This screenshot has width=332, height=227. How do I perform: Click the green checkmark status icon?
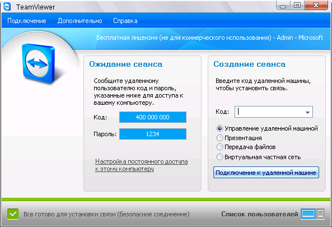pyautogui.click(x=13, y=214)
